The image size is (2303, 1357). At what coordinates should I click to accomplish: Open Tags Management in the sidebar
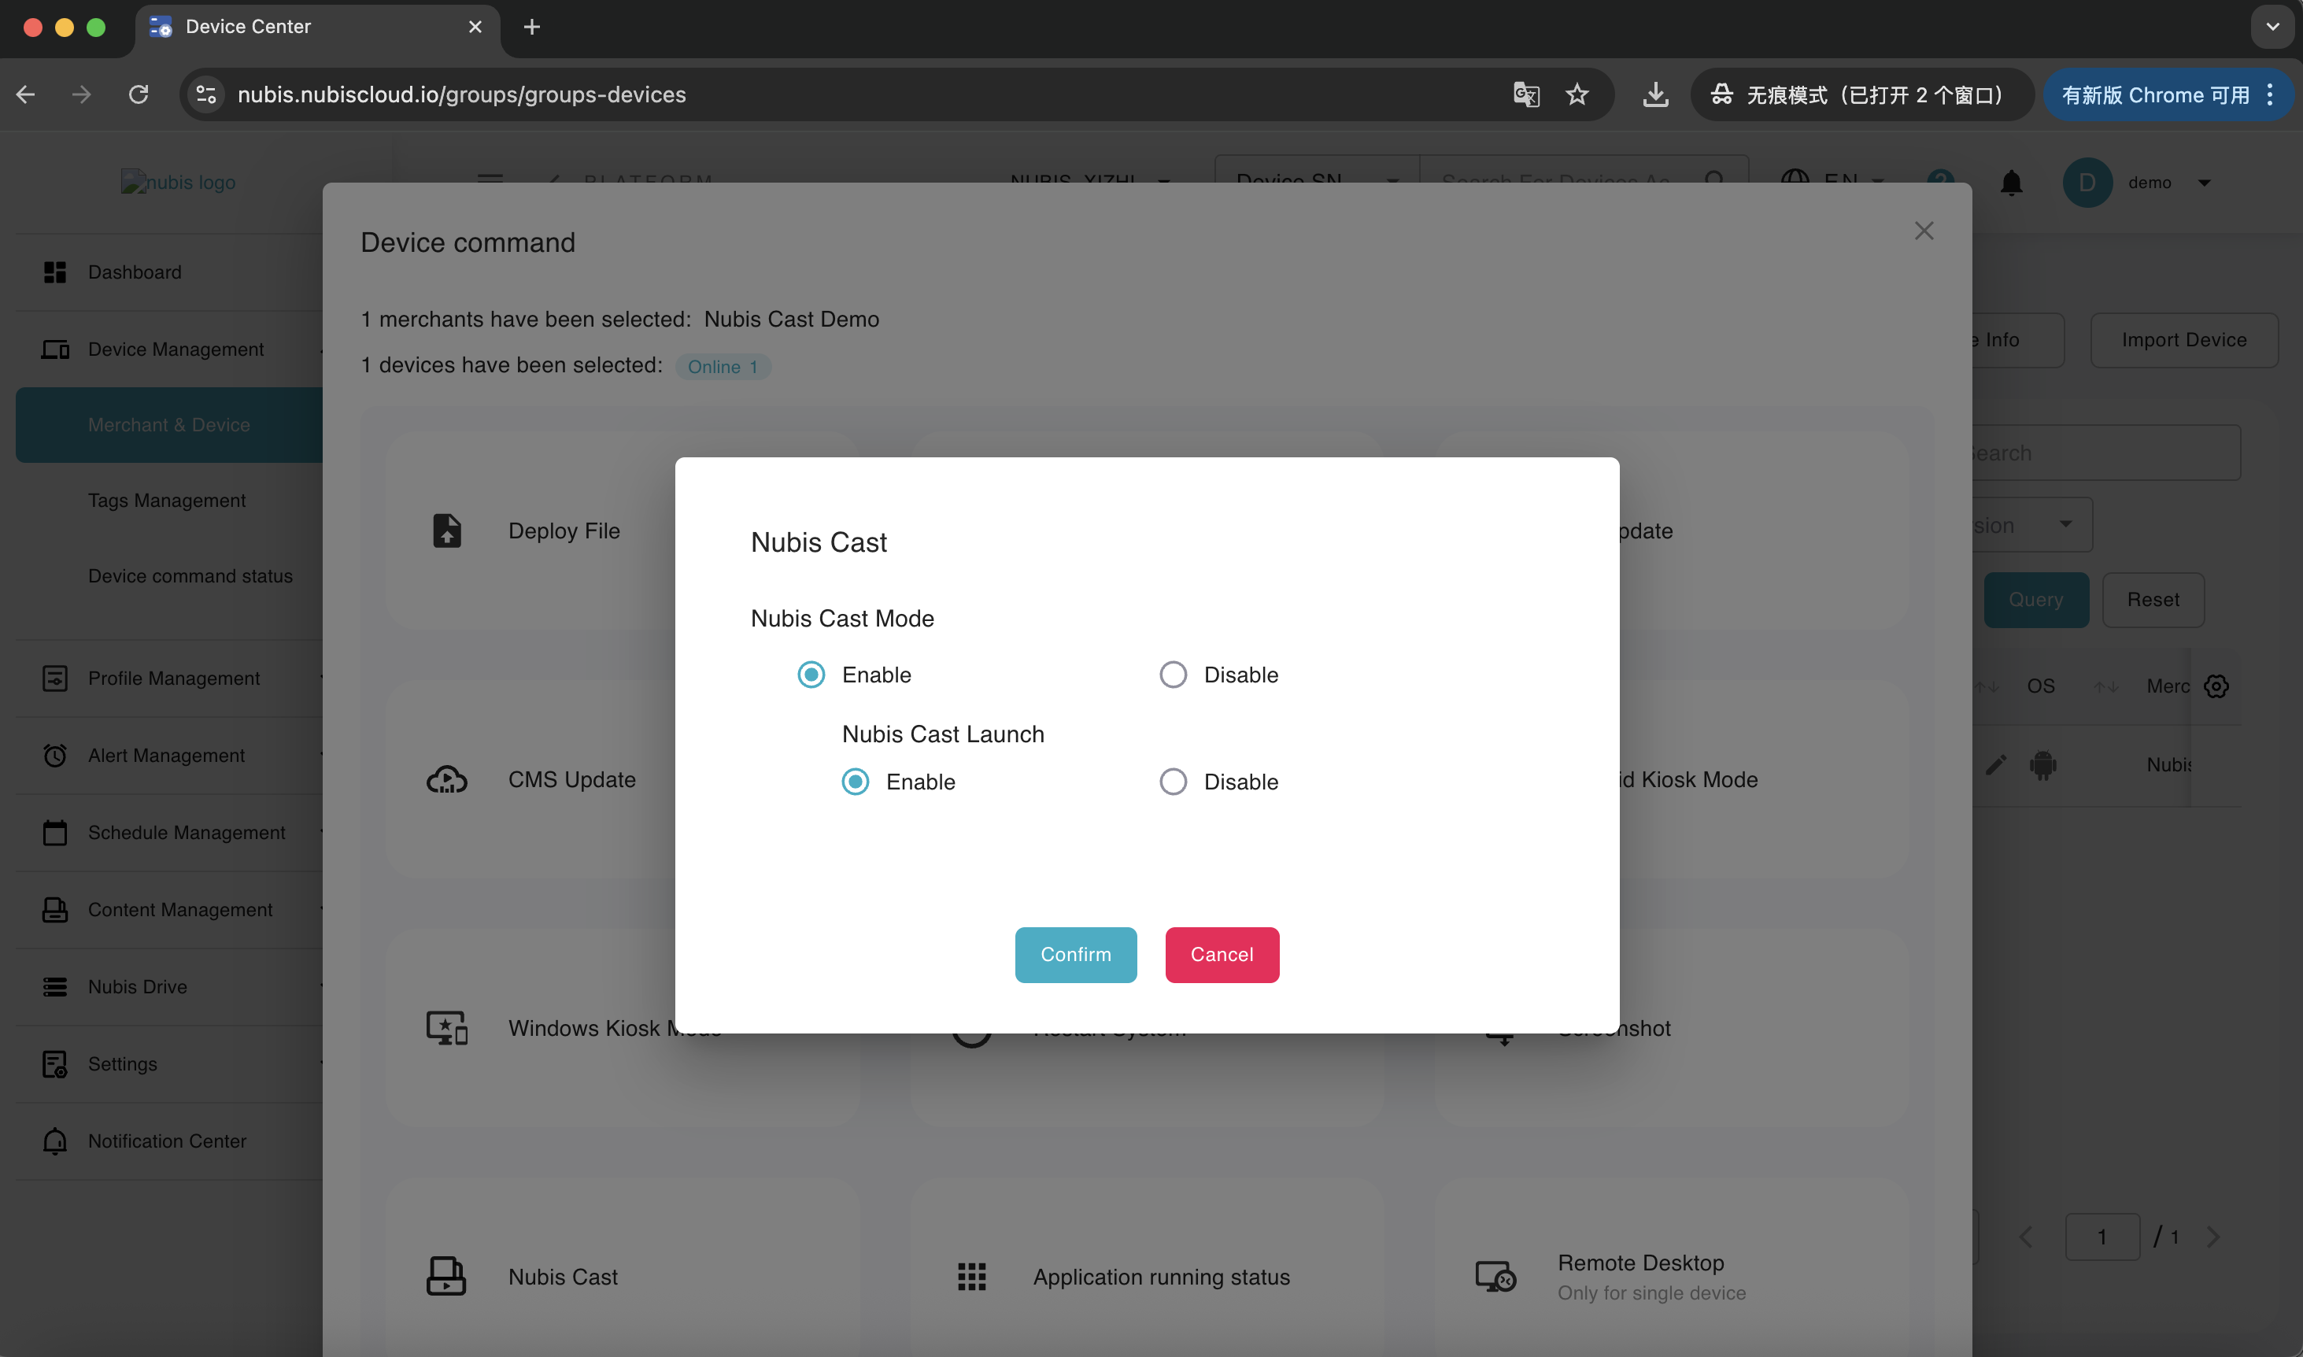[x=166, y=500]
